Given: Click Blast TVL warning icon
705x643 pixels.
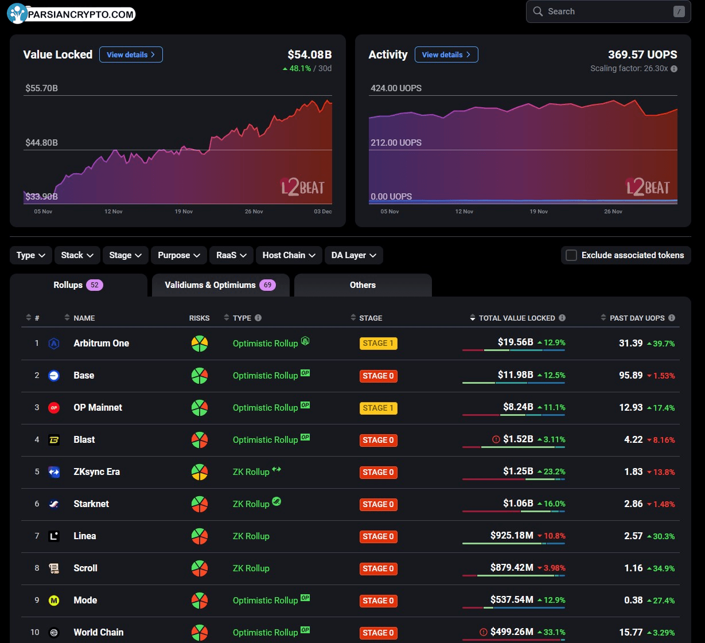Looking at the screenshot, I should [496, 439].
